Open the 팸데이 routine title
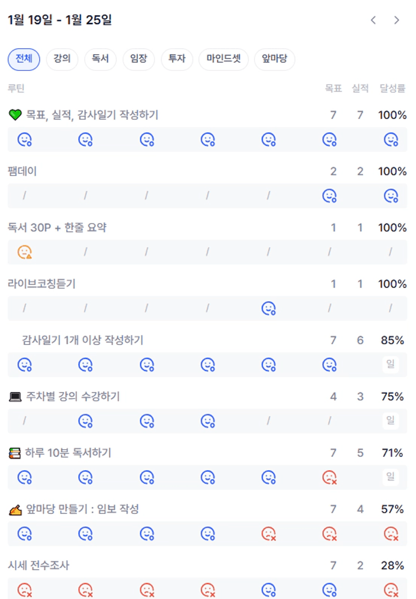This screenshot has width=416, height=599. tap(22, 172)
